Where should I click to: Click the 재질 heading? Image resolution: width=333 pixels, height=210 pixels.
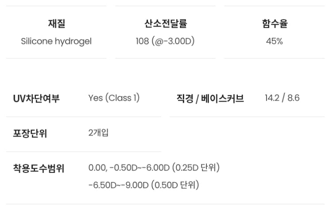56,24
